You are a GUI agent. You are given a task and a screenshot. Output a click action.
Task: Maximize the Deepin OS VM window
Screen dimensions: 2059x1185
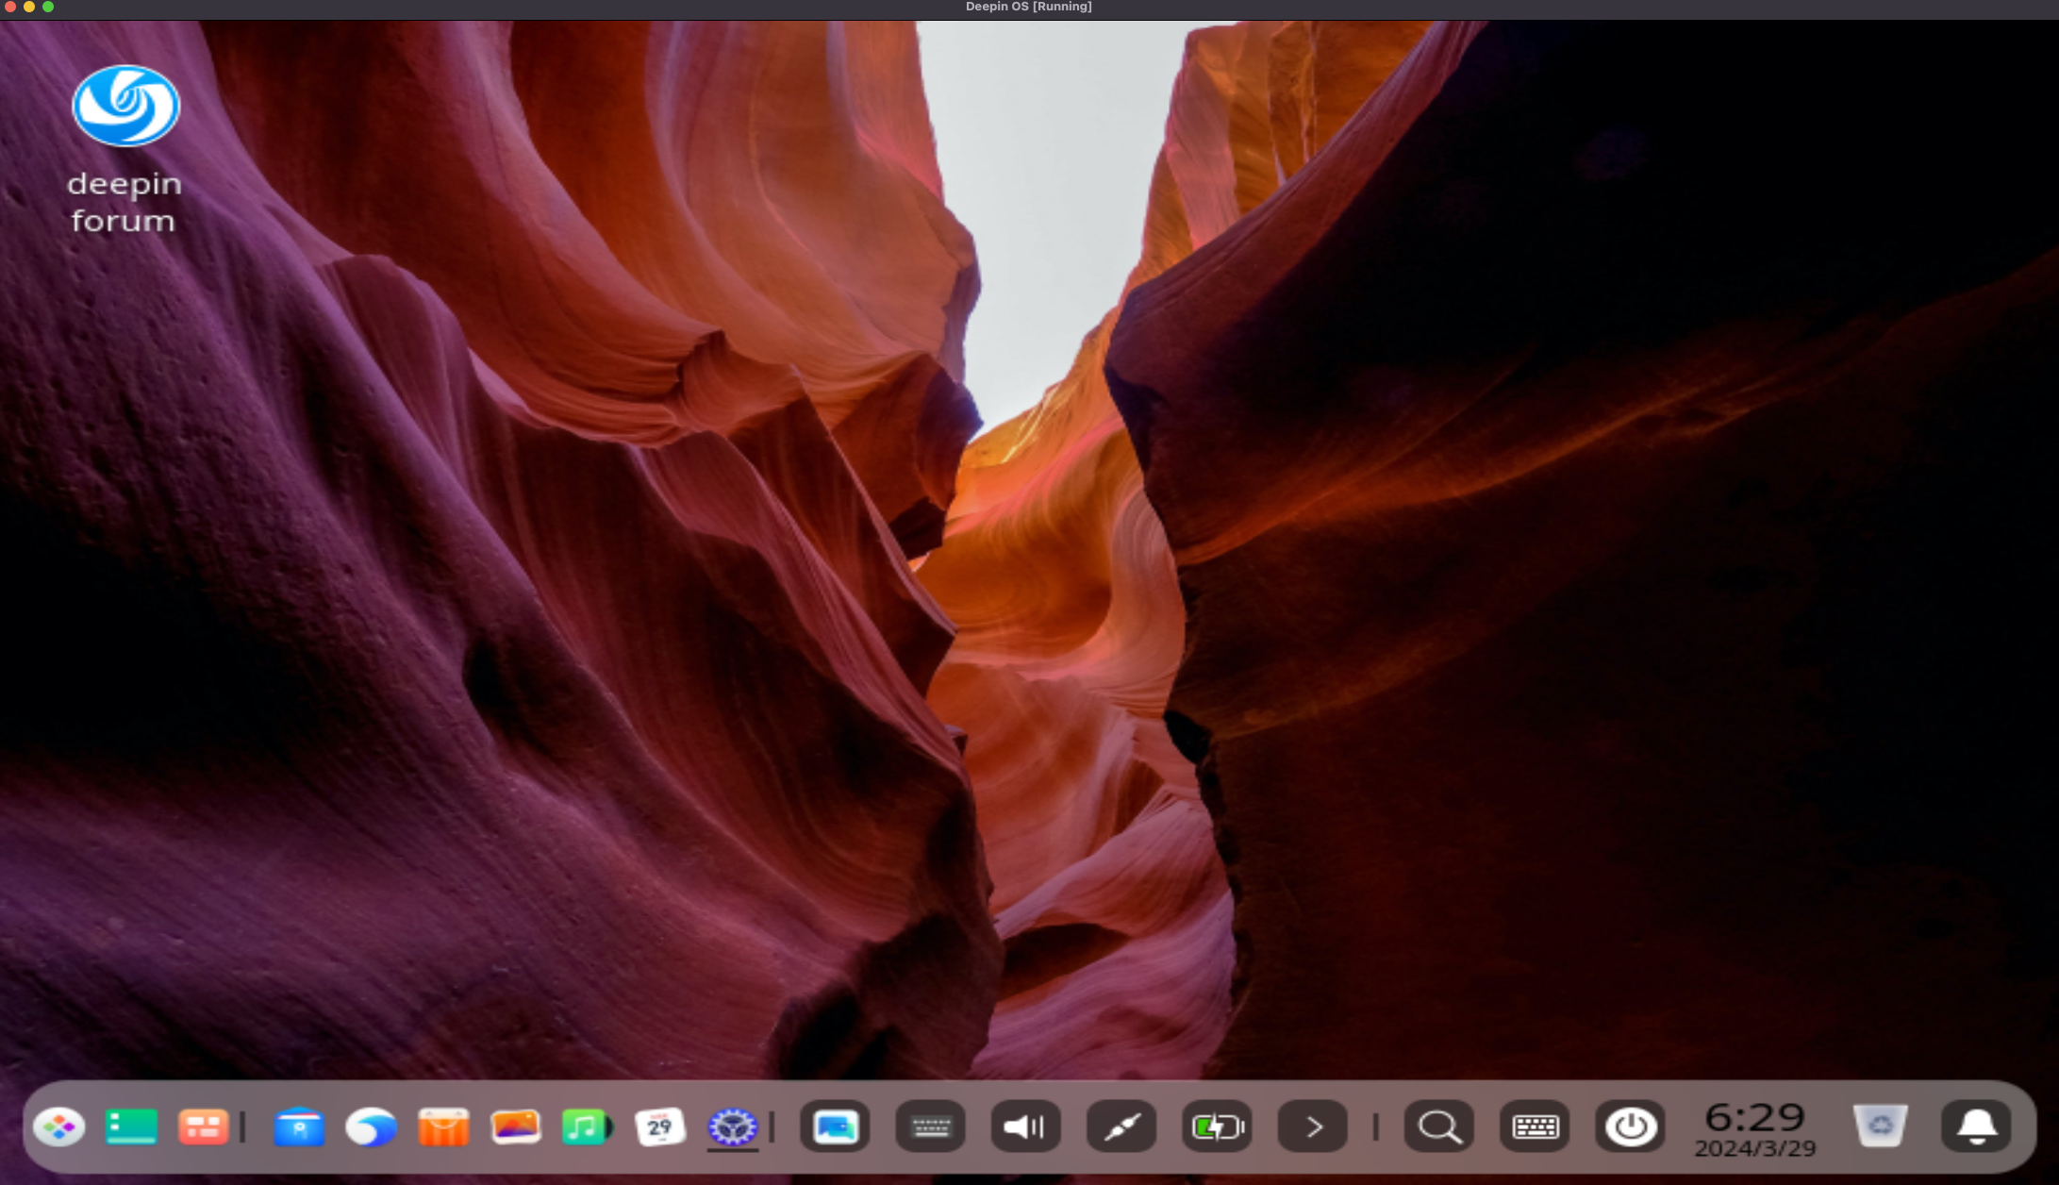(48, 7)
